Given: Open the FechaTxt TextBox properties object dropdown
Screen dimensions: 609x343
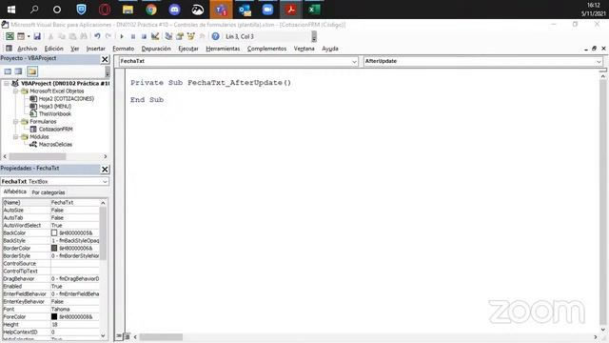Looking at the screenshot, I should tap(105, 182).
